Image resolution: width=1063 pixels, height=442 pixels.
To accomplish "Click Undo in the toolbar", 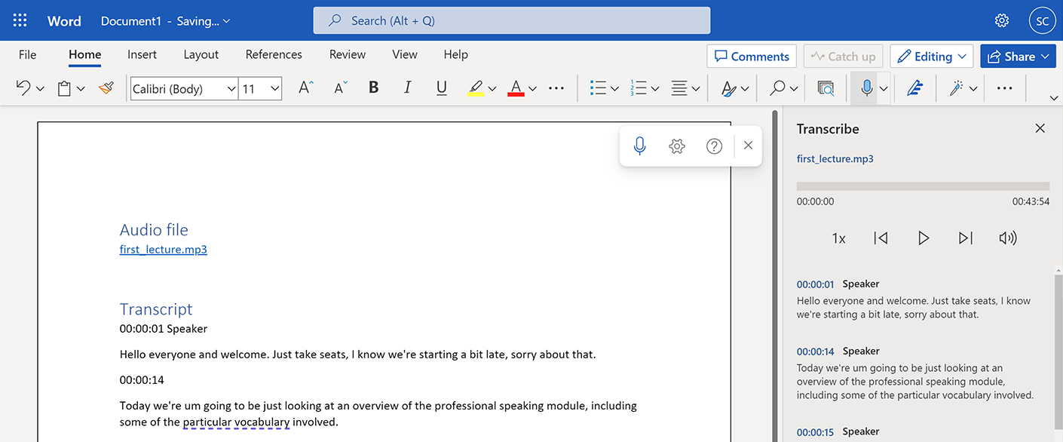I will pos(23,88).
